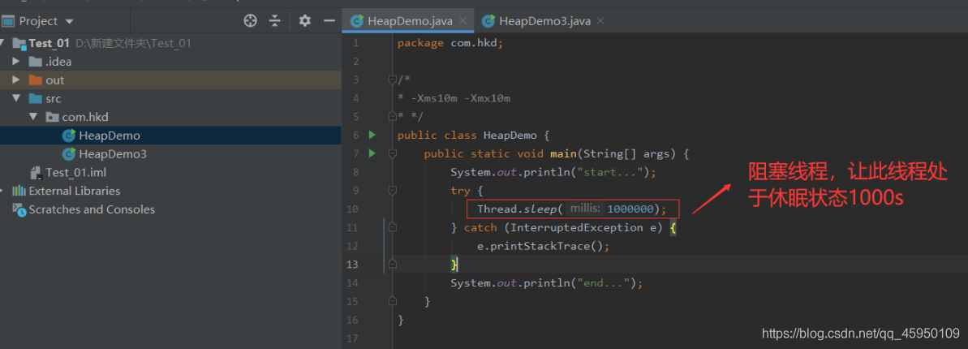
Task: Toggle the code fold marker at the try block
Action: 392,191
